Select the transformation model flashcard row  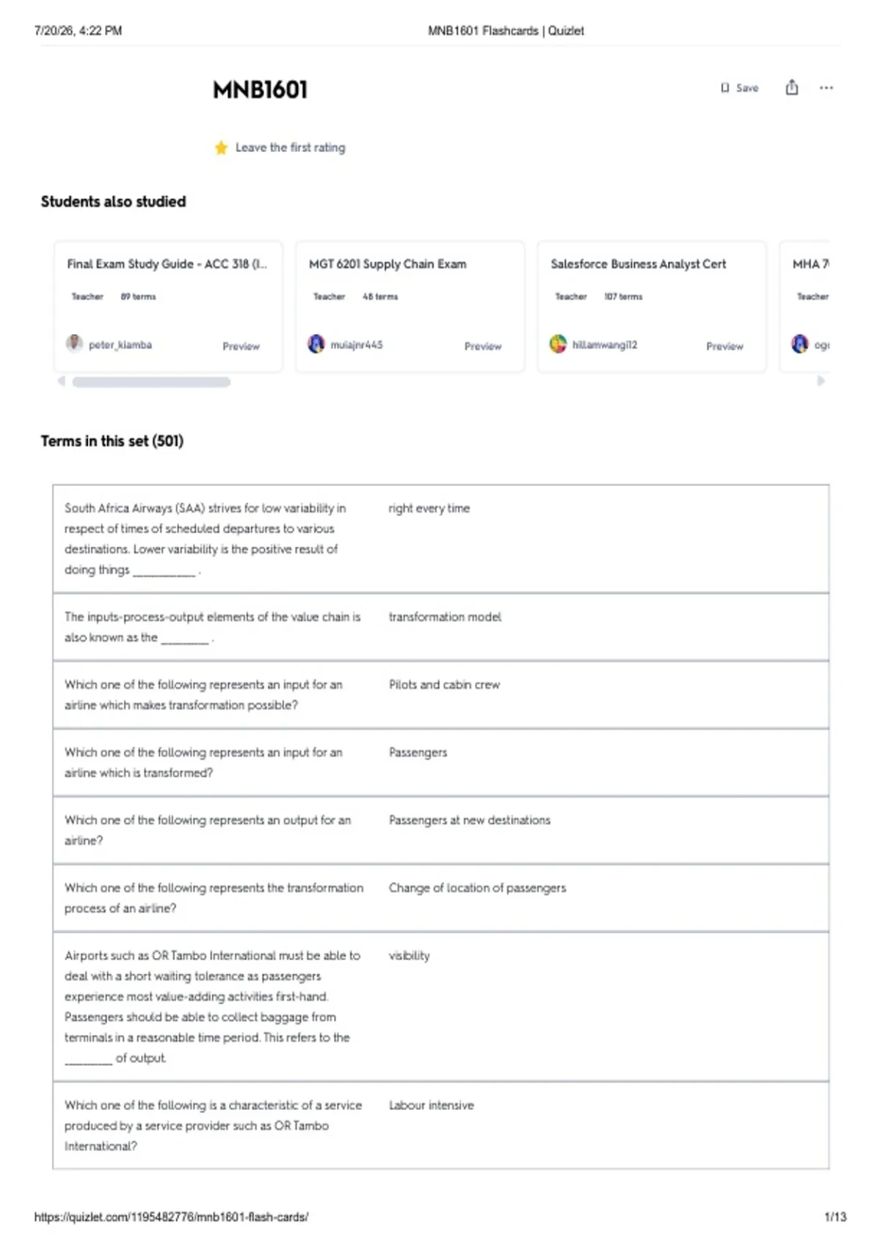coord(440,627)
